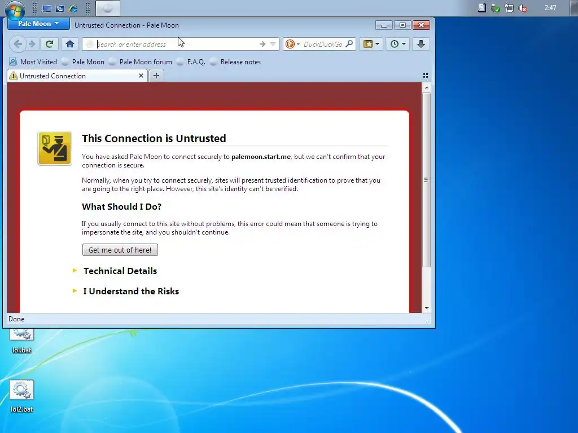Viewport: 578px width, 433px height.
Task: Open the address bar history dropdown arrow
Action: [273, 44]
